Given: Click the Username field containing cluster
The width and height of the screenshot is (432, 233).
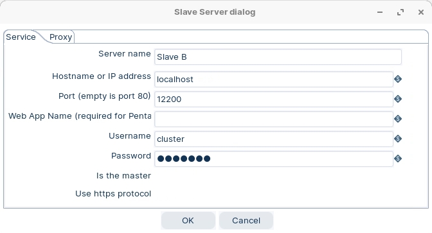Looking at the screenshot, I should click(x=274, y=139).
